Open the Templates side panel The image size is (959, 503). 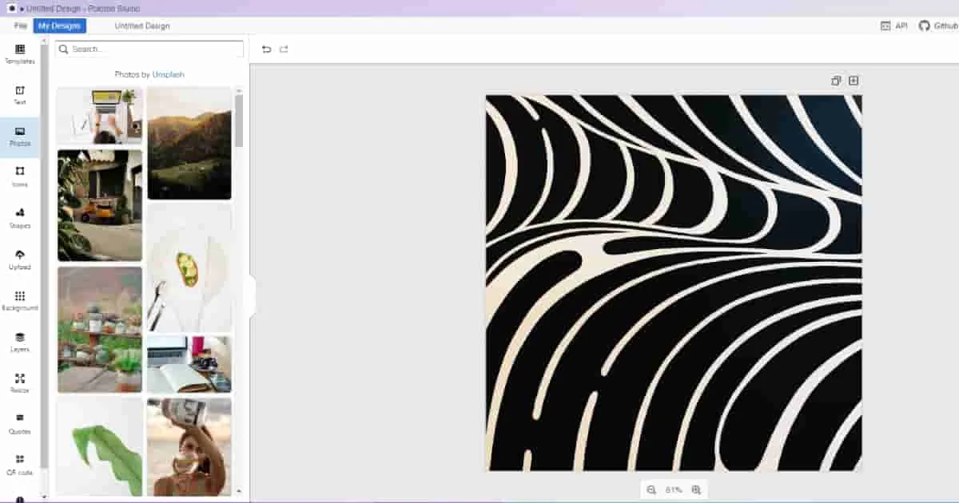pos(20,54)
